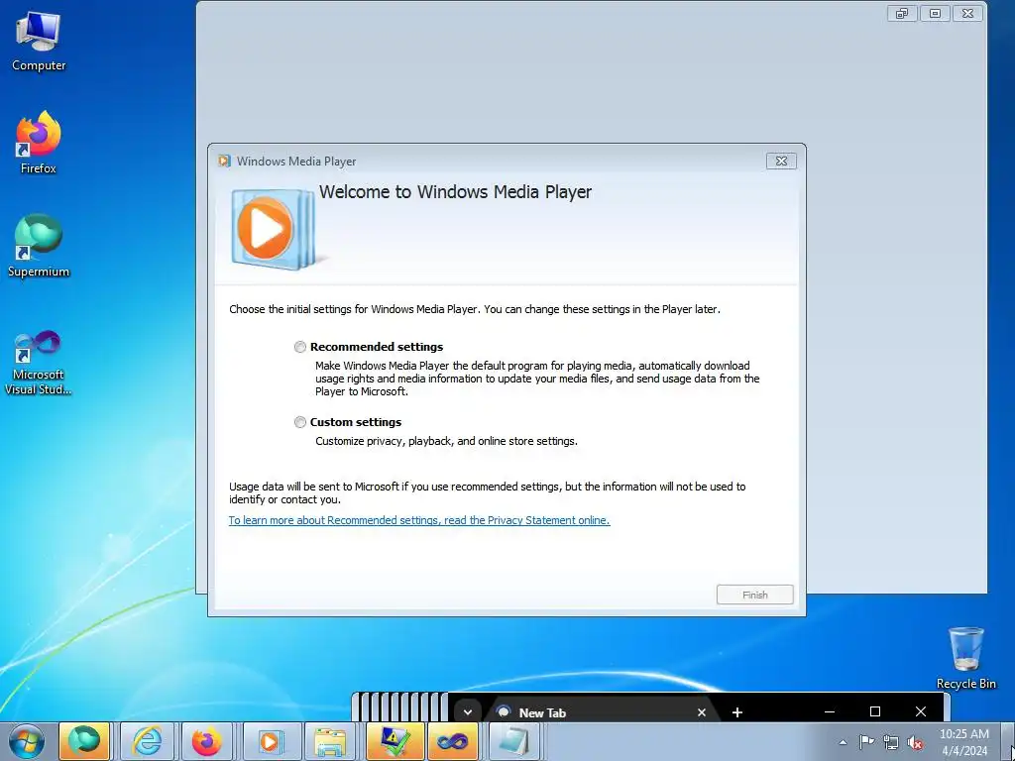
Task: Open the Firefox desktop shortcut
Action: coord(39,143)
